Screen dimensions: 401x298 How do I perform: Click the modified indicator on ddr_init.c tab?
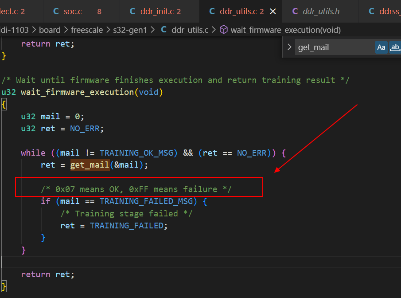click(179, 12)
